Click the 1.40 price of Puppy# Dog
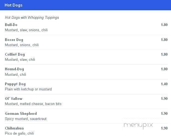This screenshot has width=171, height=136. [x=164, y=84]
